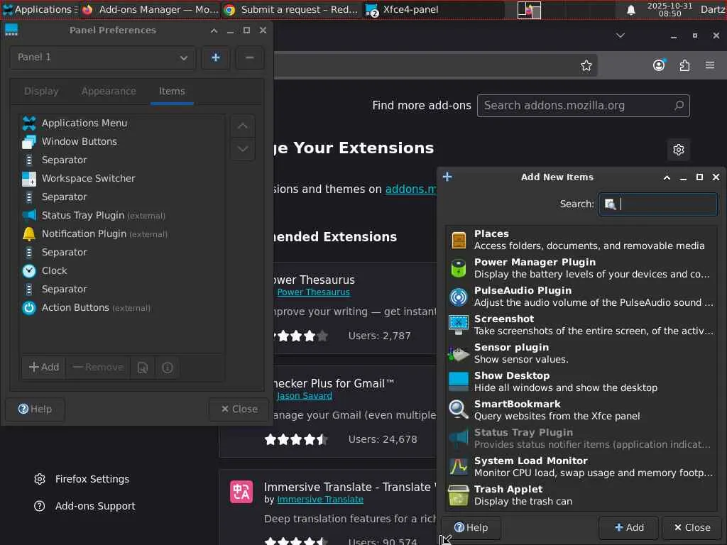Select Places in Add New Items
The height and width of the screenshot is (545, 727).
(x=581, y=240)
